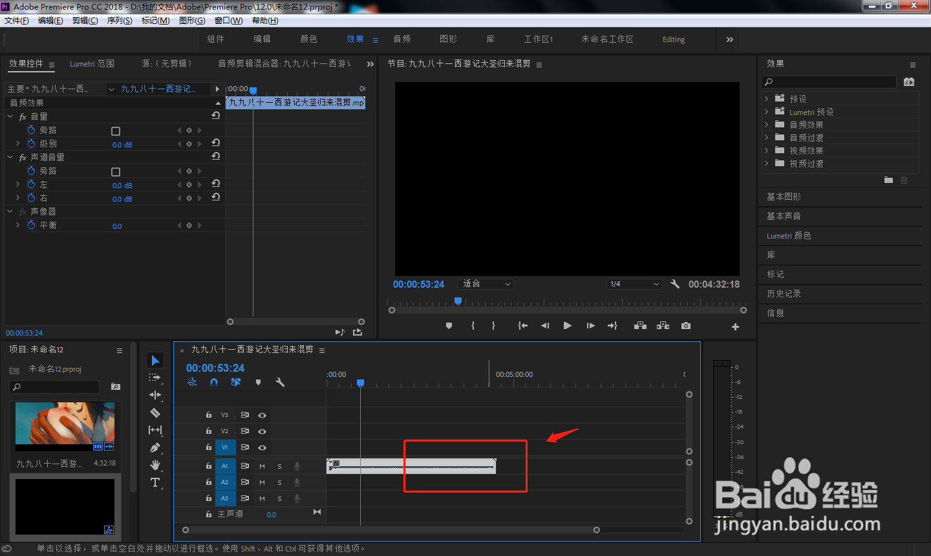931x556 pixels.
Task: Select the Hand tool
Action: click(x=155, y=465)
